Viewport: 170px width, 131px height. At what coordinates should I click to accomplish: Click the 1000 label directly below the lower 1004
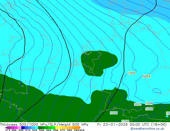point(149,109)
